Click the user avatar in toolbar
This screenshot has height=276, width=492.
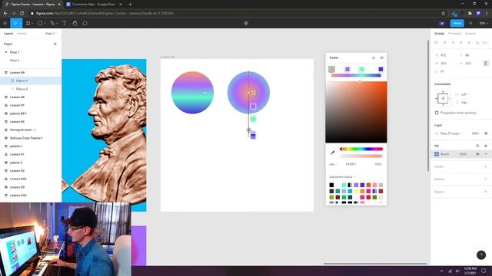point(442,23)
